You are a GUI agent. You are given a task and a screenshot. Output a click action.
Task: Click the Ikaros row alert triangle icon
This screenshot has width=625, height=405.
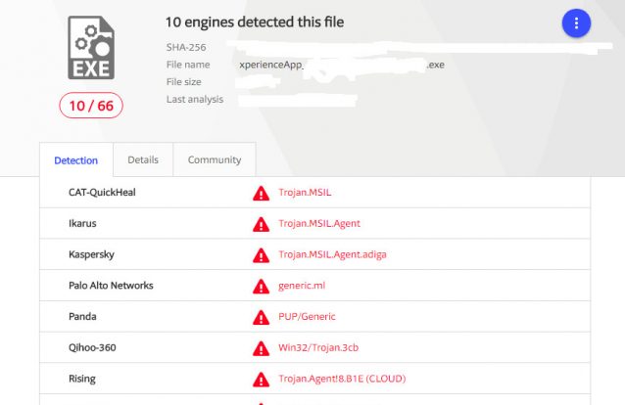[x=261, y=224]
